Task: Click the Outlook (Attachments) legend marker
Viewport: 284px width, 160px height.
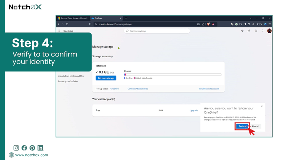Action: (x=134, y=78)
